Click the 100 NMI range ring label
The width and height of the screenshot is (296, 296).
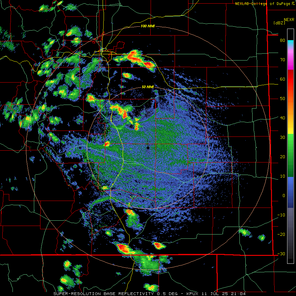pos(148,26)
